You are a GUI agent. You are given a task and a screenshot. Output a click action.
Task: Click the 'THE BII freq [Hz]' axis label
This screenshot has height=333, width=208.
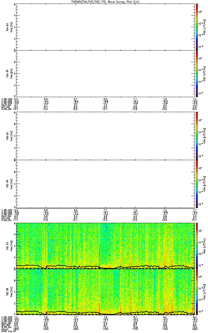tap(9, 292)
